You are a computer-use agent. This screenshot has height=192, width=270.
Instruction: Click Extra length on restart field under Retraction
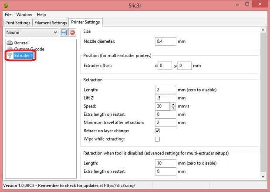165,115
